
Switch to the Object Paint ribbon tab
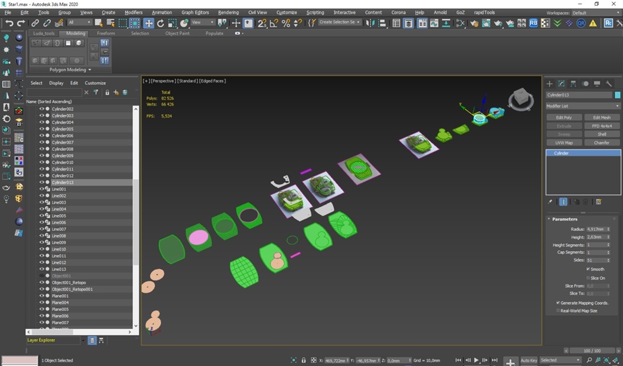click(x=177, y=33)
